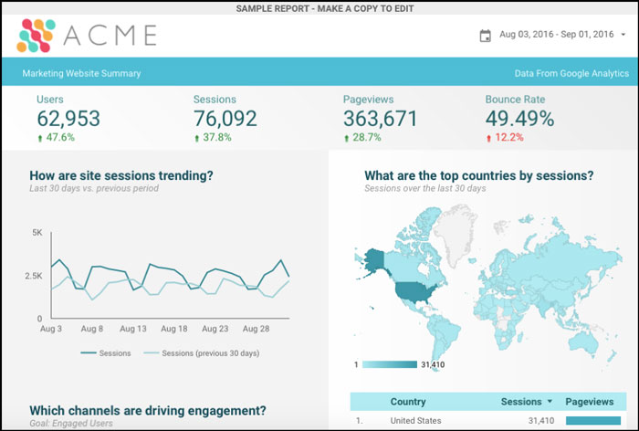Image resolution: width=639 pixels, height=431 pixels.
Task: Click the Aug 8 axis label
Action: 92,329
